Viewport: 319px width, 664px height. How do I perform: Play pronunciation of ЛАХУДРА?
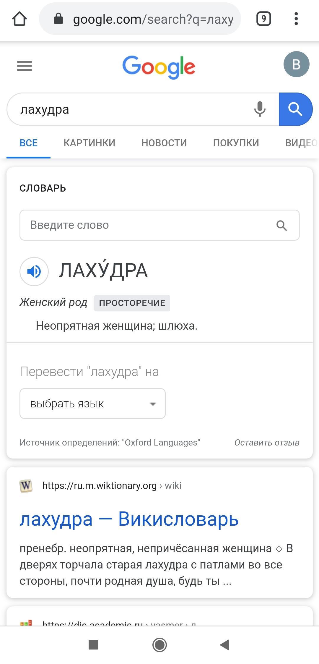click(34, 271)
